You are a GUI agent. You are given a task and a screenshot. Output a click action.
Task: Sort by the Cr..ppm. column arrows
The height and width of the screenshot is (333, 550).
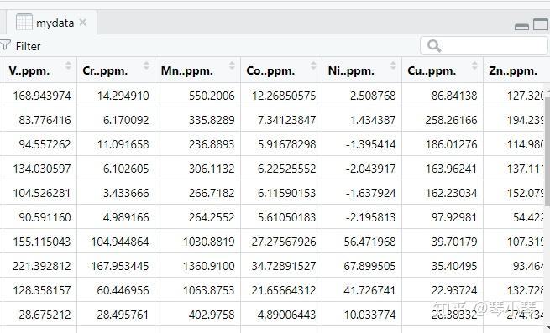click(146, 65)
